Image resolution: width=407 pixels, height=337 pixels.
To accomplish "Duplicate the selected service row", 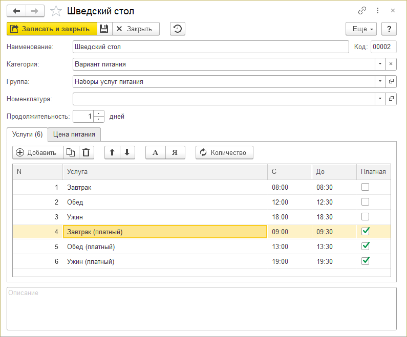I will click(71, 152).
